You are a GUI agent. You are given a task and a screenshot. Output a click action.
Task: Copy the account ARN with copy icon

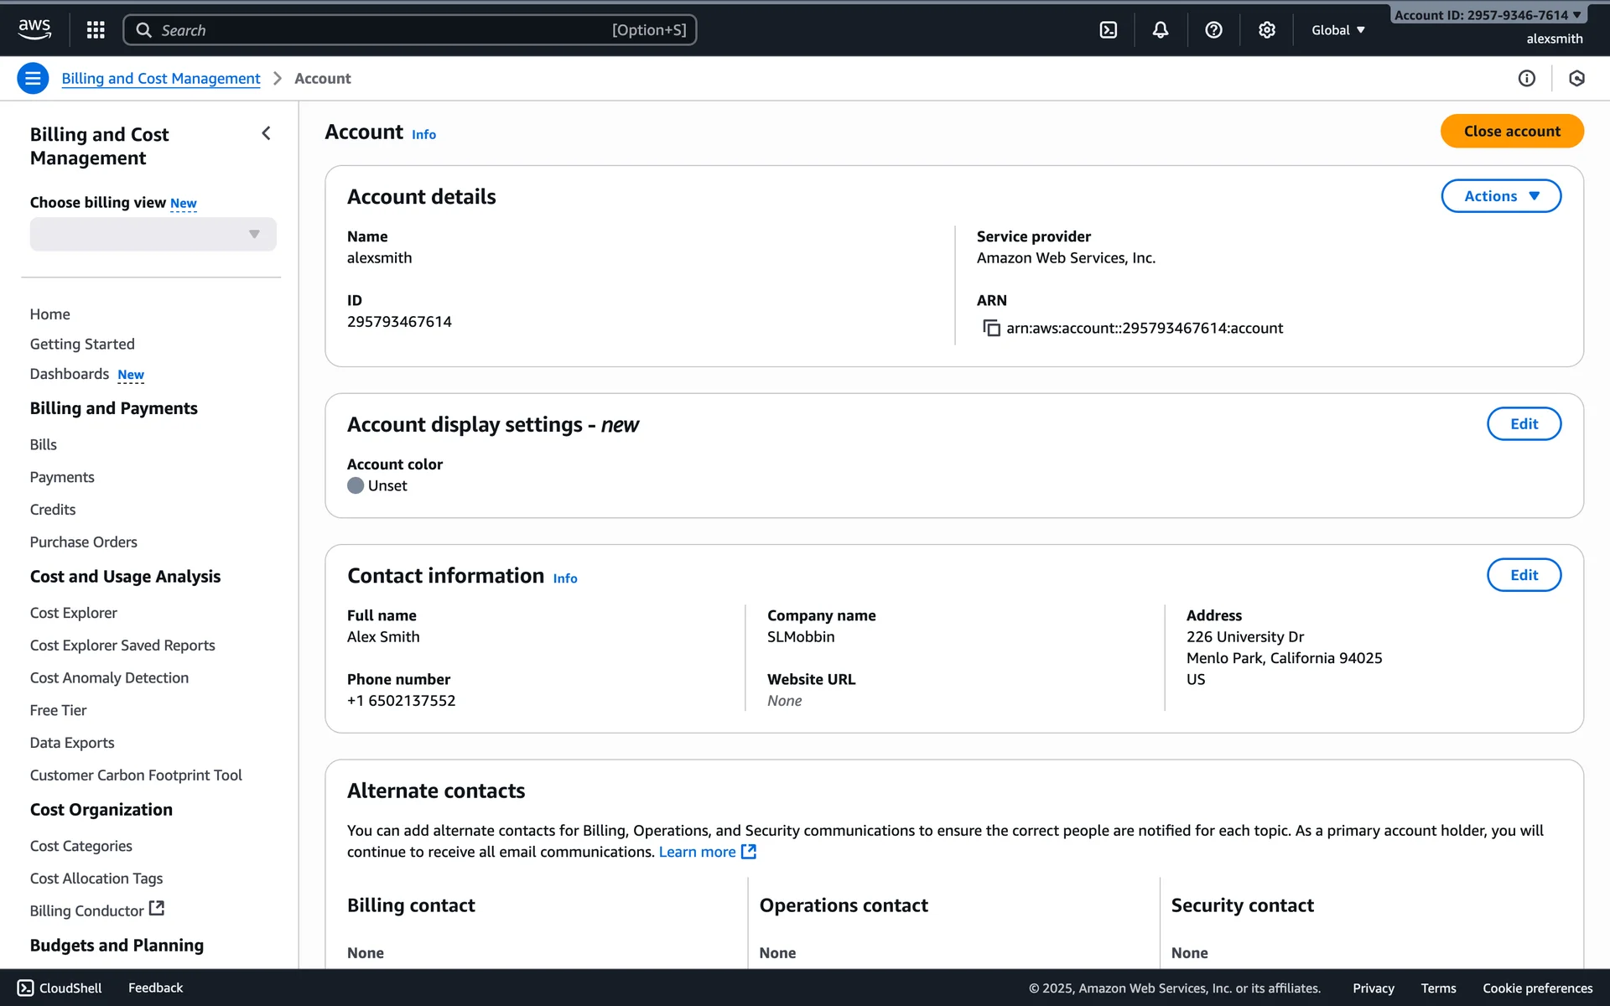991,328
